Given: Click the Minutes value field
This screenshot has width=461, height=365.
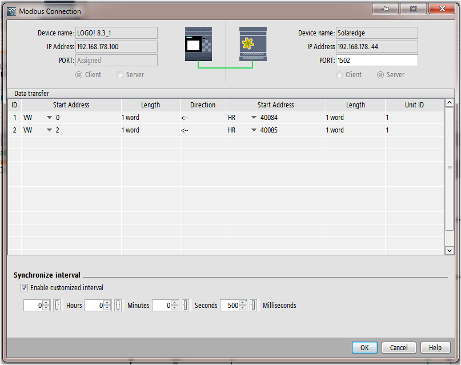Looking at the screenshot, I should 94,305.
